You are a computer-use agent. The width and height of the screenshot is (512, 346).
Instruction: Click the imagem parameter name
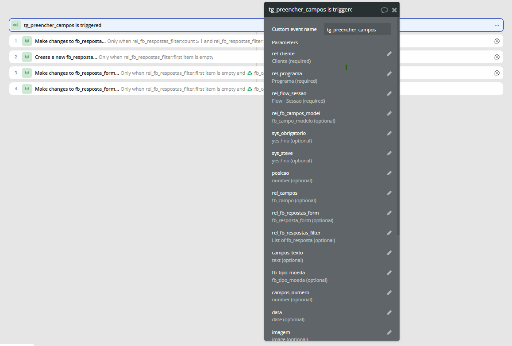(x=281, y=332)
